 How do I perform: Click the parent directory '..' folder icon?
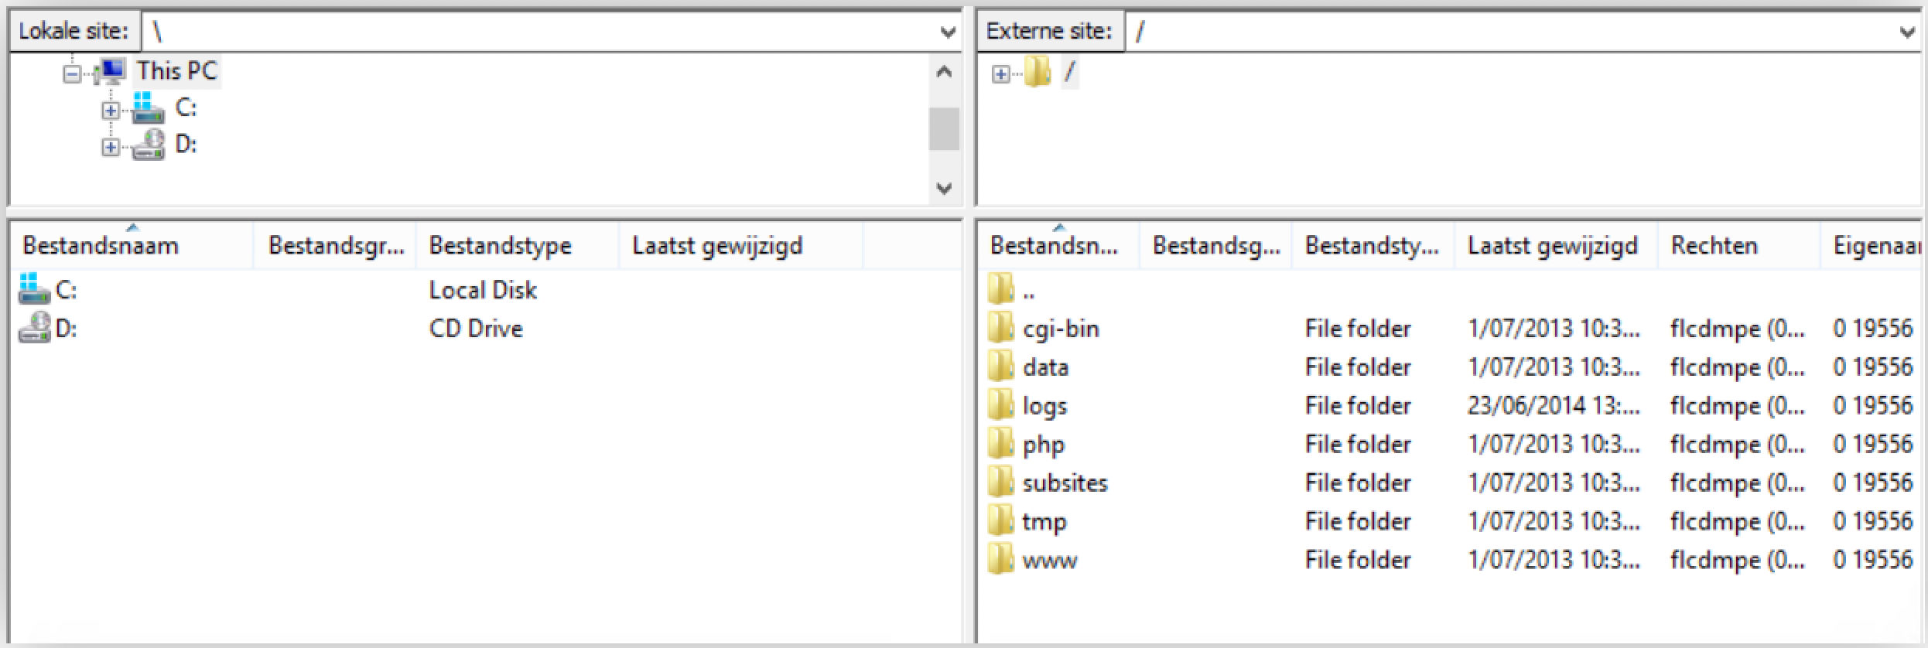[x=1000, y=290]
